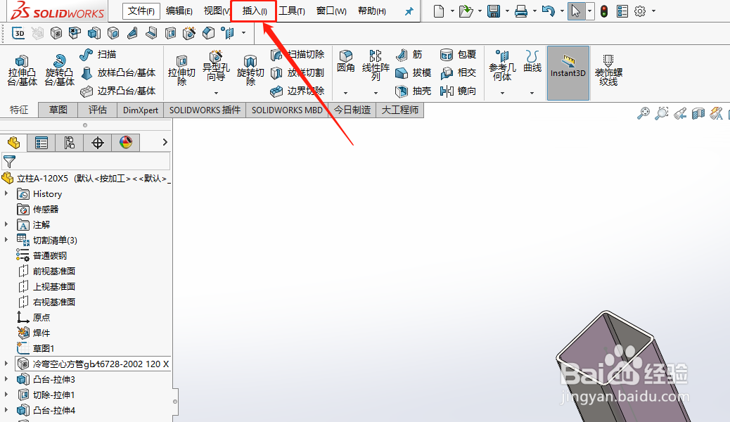Open the DimXpertManager crosshair tab
Image resolution: width=730 pixels, height=422 pixels.
tap(97, 143)
